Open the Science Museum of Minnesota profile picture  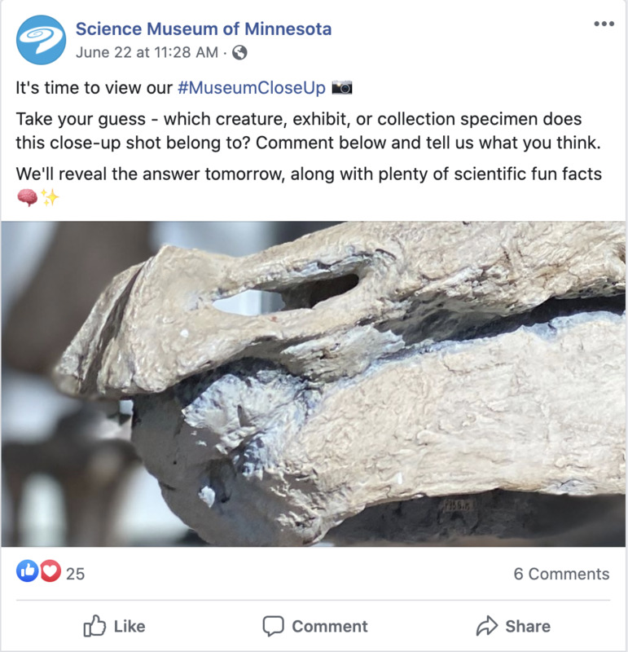pos(41,40)
